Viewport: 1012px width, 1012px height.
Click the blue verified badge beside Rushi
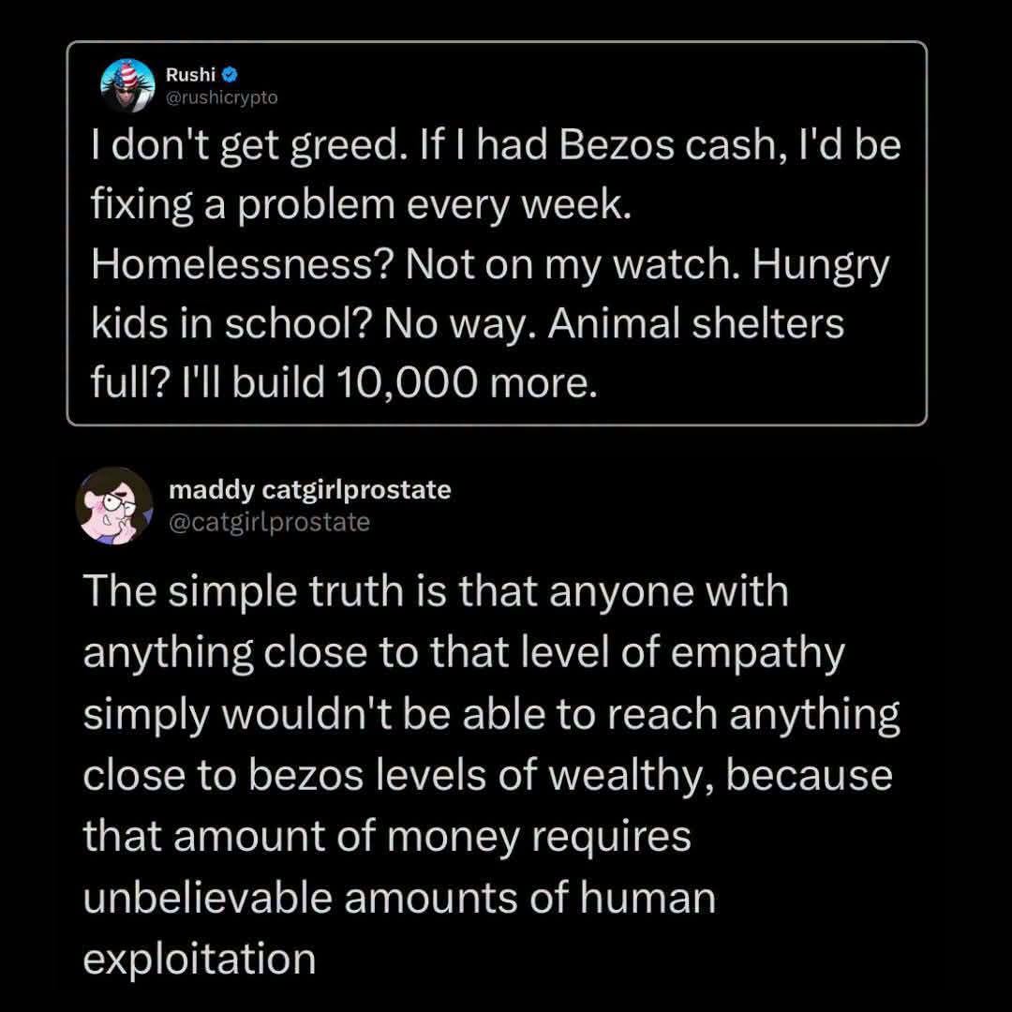pyautogui.click(x=230, y=75)
